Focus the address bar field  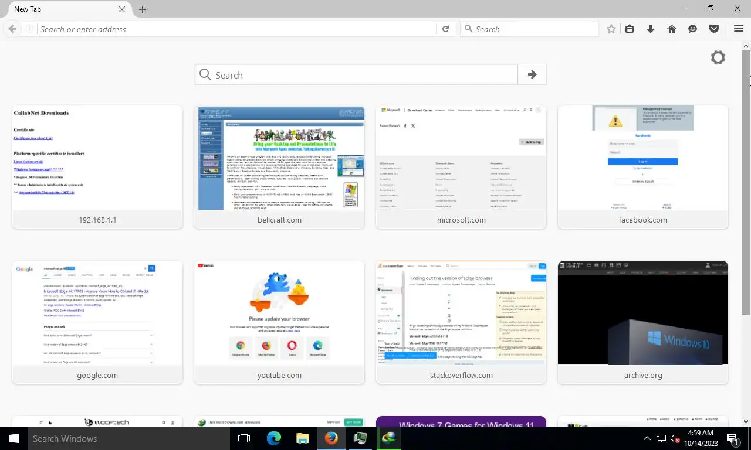[237, 29]
